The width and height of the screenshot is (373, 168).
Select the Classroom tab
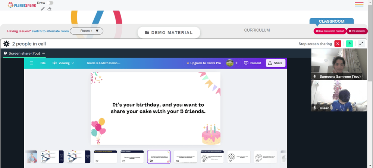click(332, 21)
